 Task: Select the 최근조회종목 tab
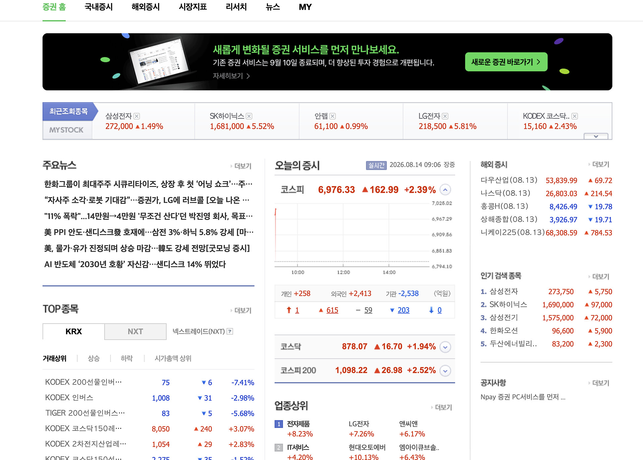click(69, 111)
